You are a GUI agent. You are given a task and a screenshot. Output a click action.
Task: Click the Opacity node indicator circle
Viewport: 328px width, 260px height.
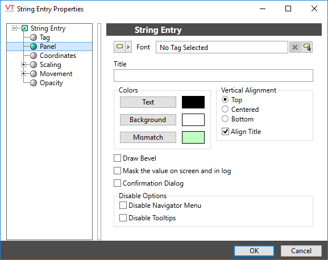coord(34,83)
